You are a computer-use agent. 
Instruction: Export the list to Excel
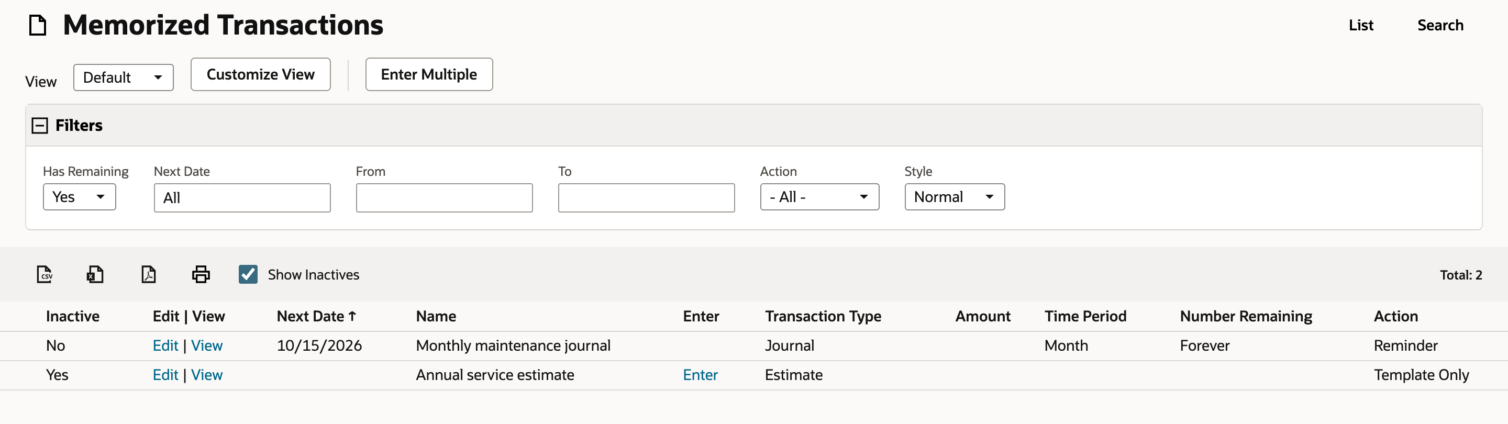95,274
